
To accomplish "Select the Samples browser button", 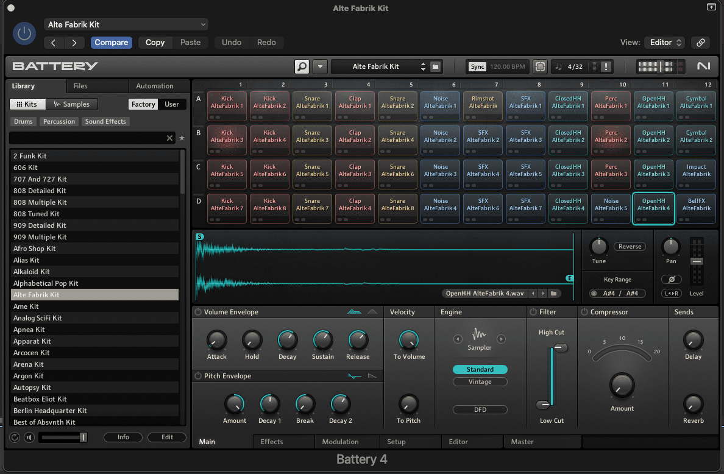I will 71,104.
